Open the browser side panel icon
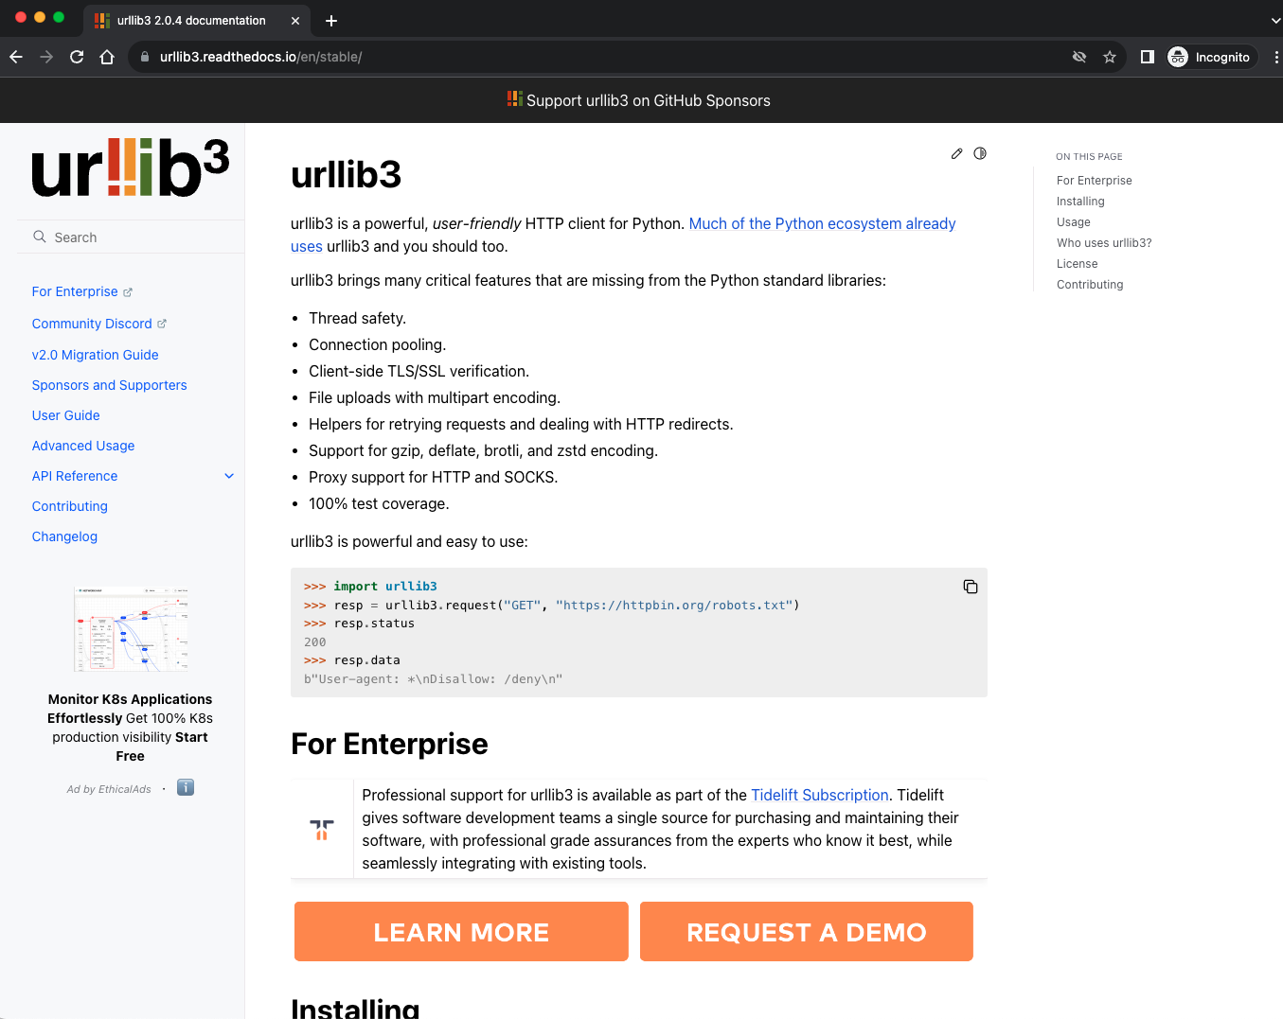The width and height of the screenshot is (1283, 1019). tap(1147, 57)
